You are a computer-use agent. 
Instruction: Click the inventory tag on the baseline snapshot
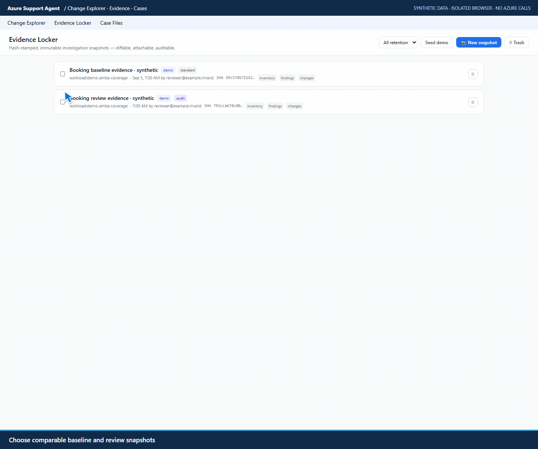tap(267, 78)
